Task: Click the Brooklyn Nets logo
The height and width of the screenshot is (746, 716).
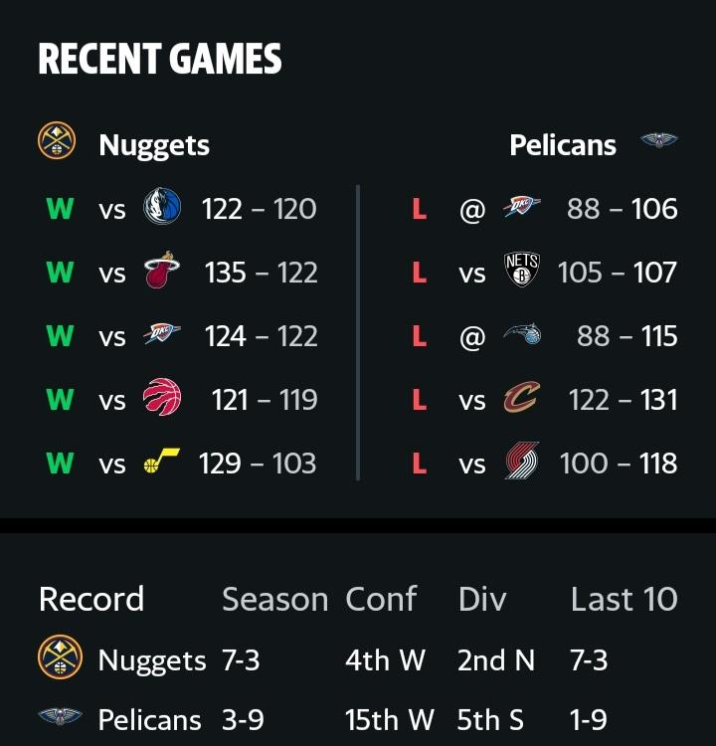Action: (x=522, y=270)
